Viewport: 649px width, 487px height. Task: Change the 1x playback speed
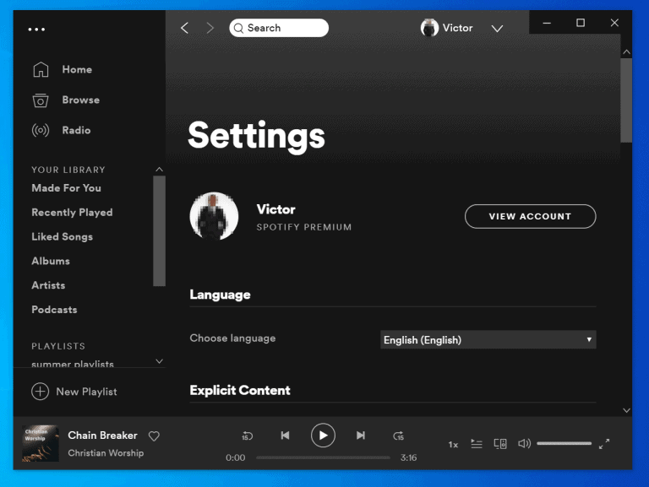click(x=453, y=445)
